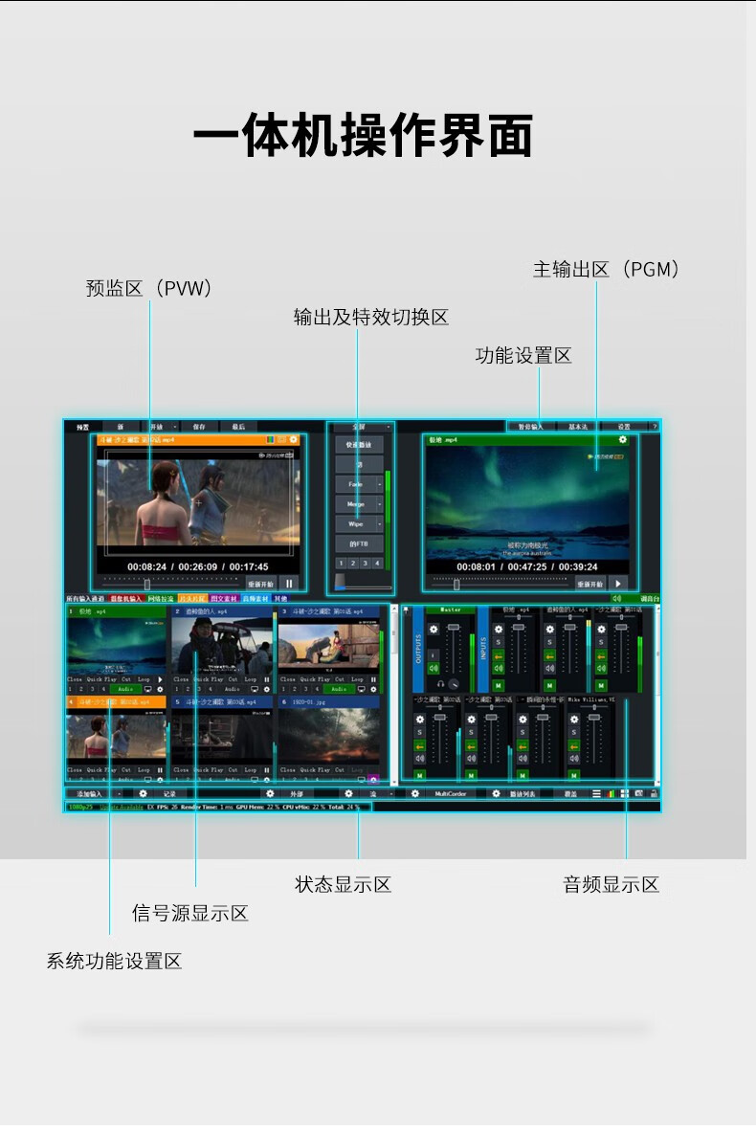Switch to the 图文素材 category tab
Image resolution: width=756 pixels, height=1130 pixels.
224,599
